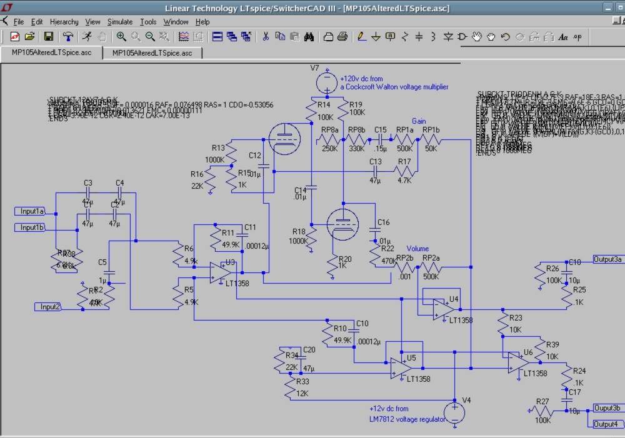Select the Drag closed-hand tool
The width and height of the screenshot is (625, 438).
491,37
